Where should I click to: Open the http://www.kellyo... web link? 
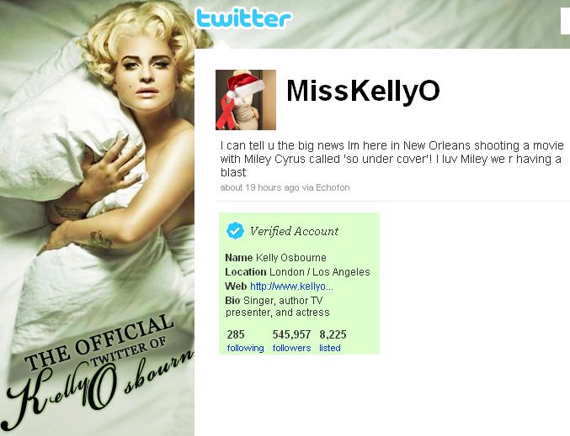click(x=291, y=286)
